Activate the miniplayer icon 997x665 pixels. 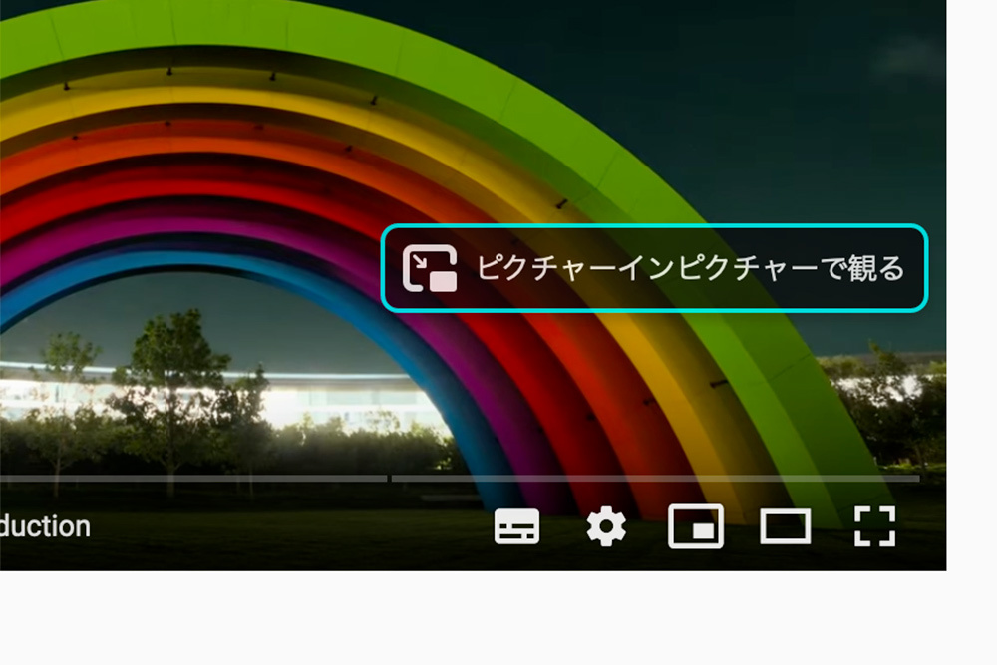click(696, 526)
